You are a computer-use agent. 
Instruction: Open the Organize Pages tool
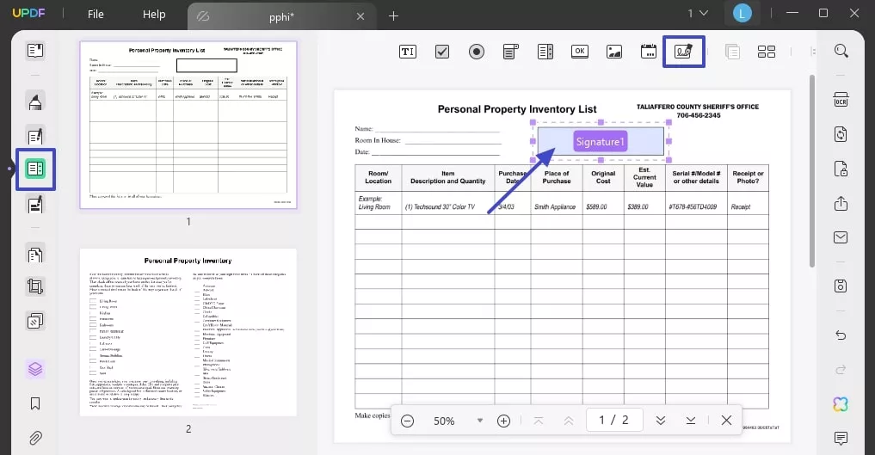tap(35, 255)
